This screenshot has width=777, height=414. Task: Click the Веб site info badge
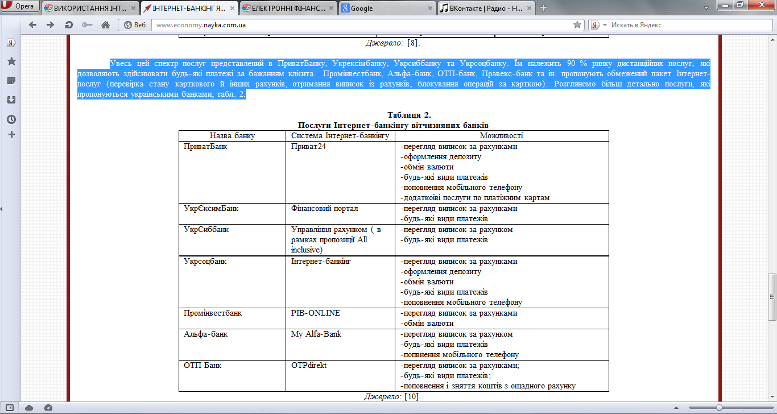point(135,25)
